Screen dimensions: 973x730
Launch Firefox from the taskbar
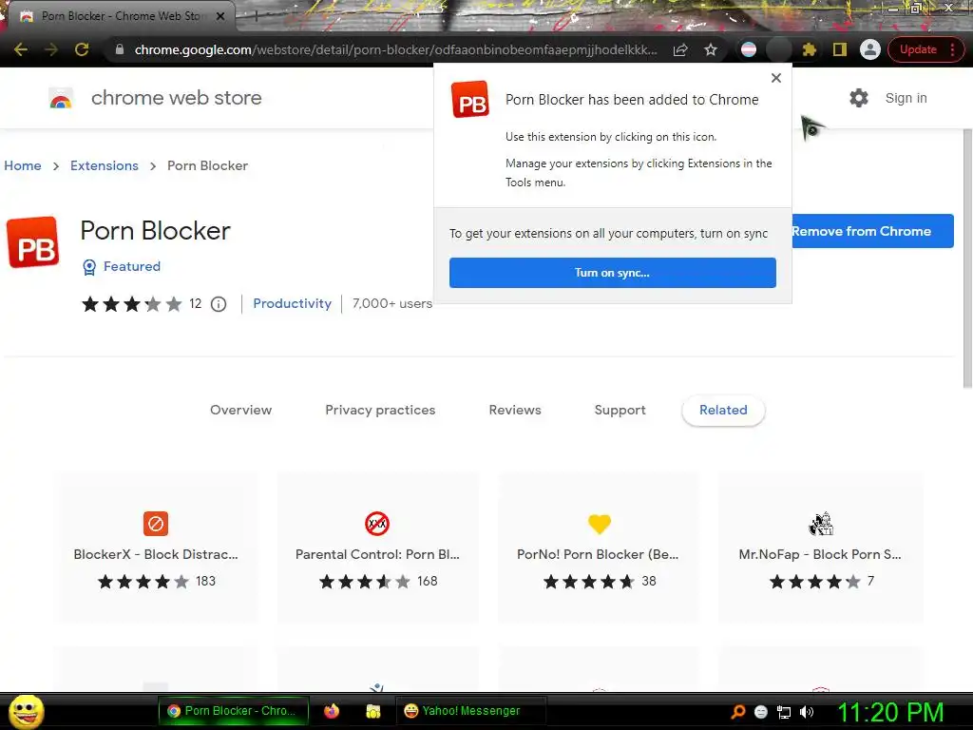click(x=332, y=711)
